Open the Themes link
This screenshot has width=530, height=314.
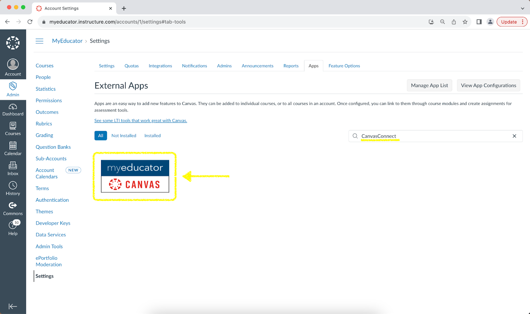(x=44, y=211)
